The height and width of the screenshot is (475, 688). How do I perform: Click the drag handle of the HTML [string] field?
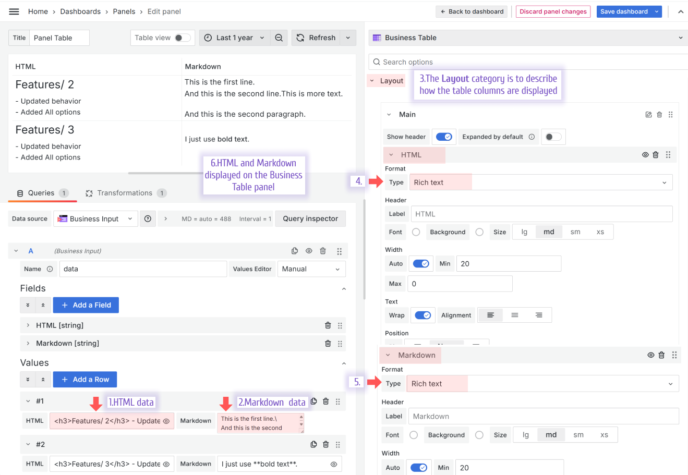(x=340, y=326)
